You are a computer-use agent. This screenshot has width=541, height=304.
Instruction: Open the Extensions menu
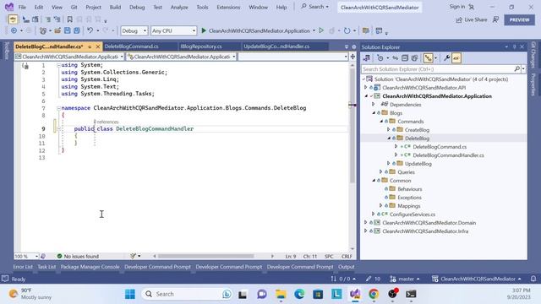pyautogui.click(x=228, y=7)
